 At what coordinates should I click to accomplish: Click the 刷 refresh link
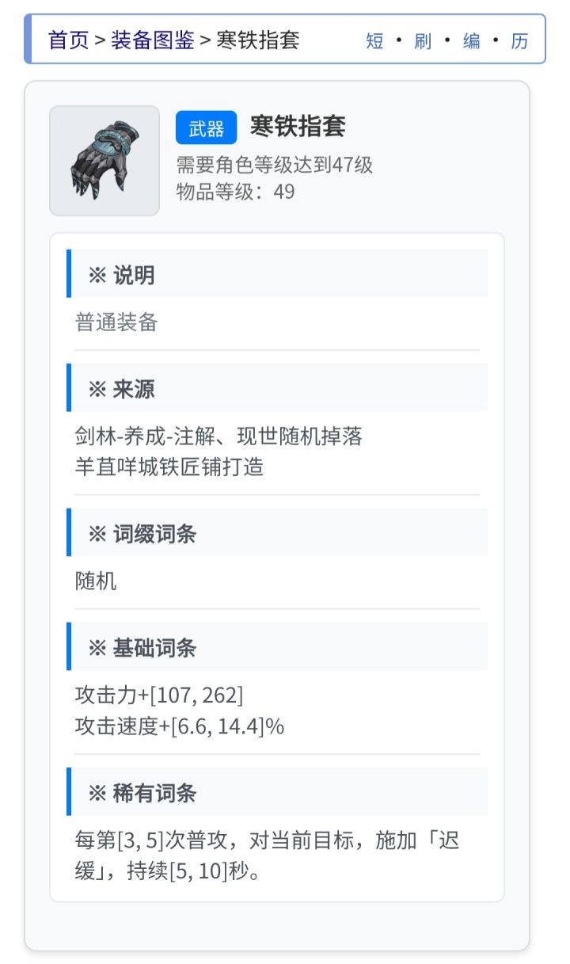423,41
